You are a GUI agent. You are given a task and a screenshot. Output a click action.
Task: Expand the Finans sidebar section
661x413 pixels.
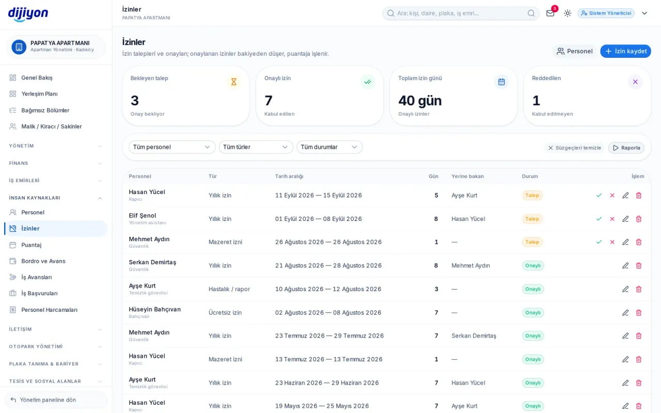click(56, 163)
